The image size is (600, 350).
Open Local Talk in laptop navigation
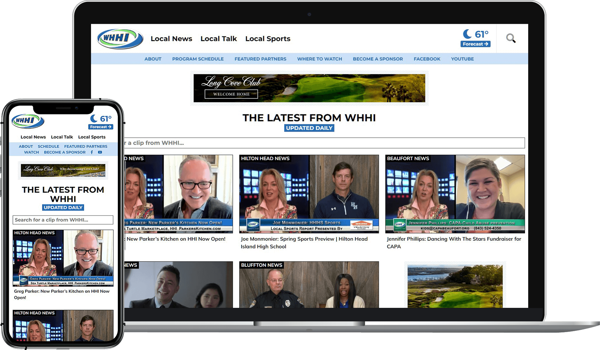point(219,39)
